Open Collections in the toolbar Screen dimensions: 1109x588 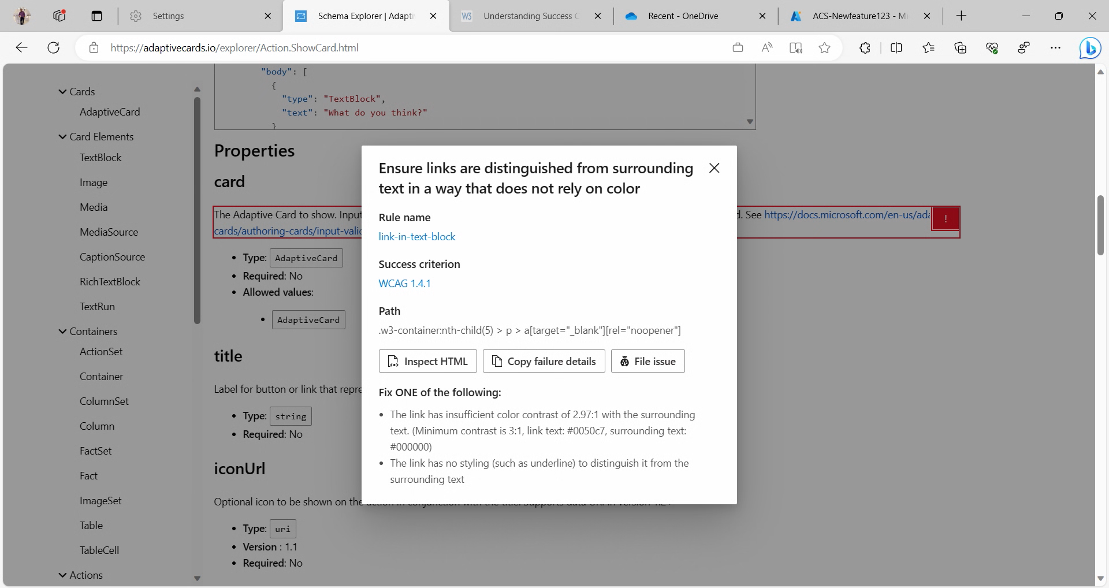coord(960,48)
